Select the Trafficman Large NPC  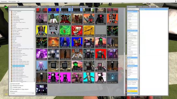(x=65, y=43)
